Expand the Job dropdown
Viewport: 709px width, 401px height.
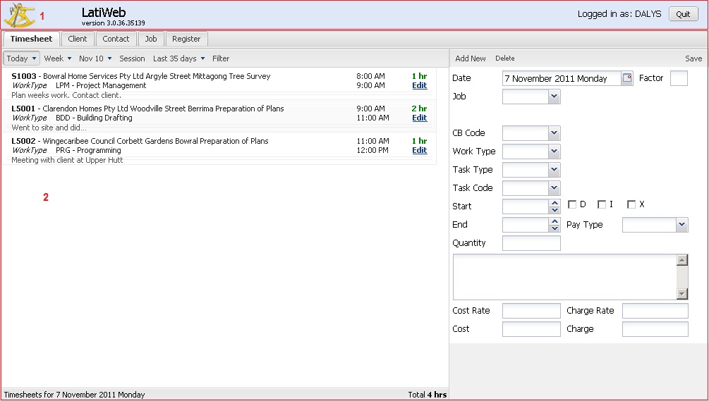tap(554, 97)
